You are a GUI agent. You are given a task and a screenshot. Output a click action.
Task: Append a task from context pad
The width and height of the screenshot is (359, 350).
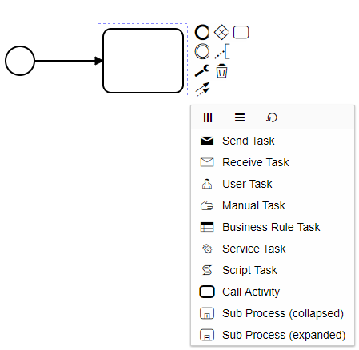tap(241, 32)
